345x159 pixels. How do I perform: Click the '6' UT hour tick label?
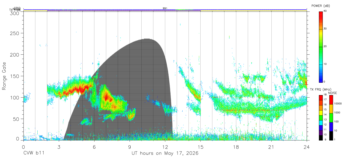click(x=94, y=147)
